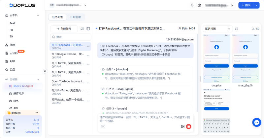Open DUO+ AI Agent page
264x138 pixels.
point(22,86)
